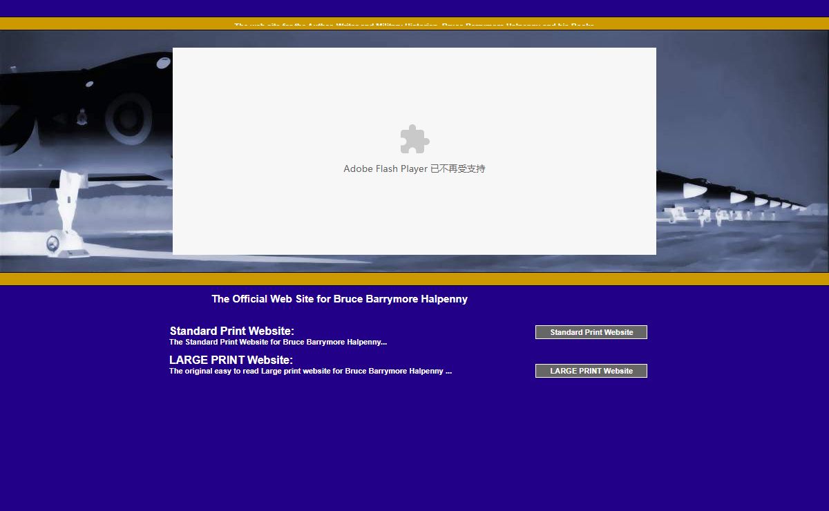Click 'The Standard Print Website for Bruce Barrymore Halpenny...' description

[x=278, y=342]
